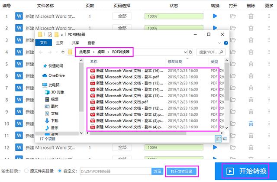Delete row 9 file with trash icon
This screenshot has height=182, width=277.
pos(251,112)
